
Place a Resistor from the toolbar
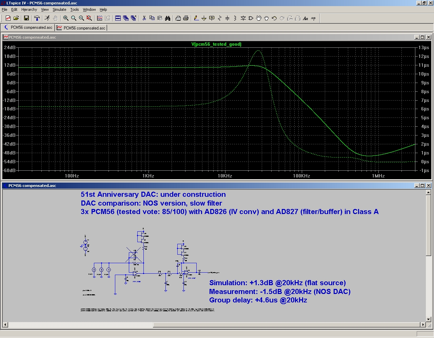pos(220,18)
